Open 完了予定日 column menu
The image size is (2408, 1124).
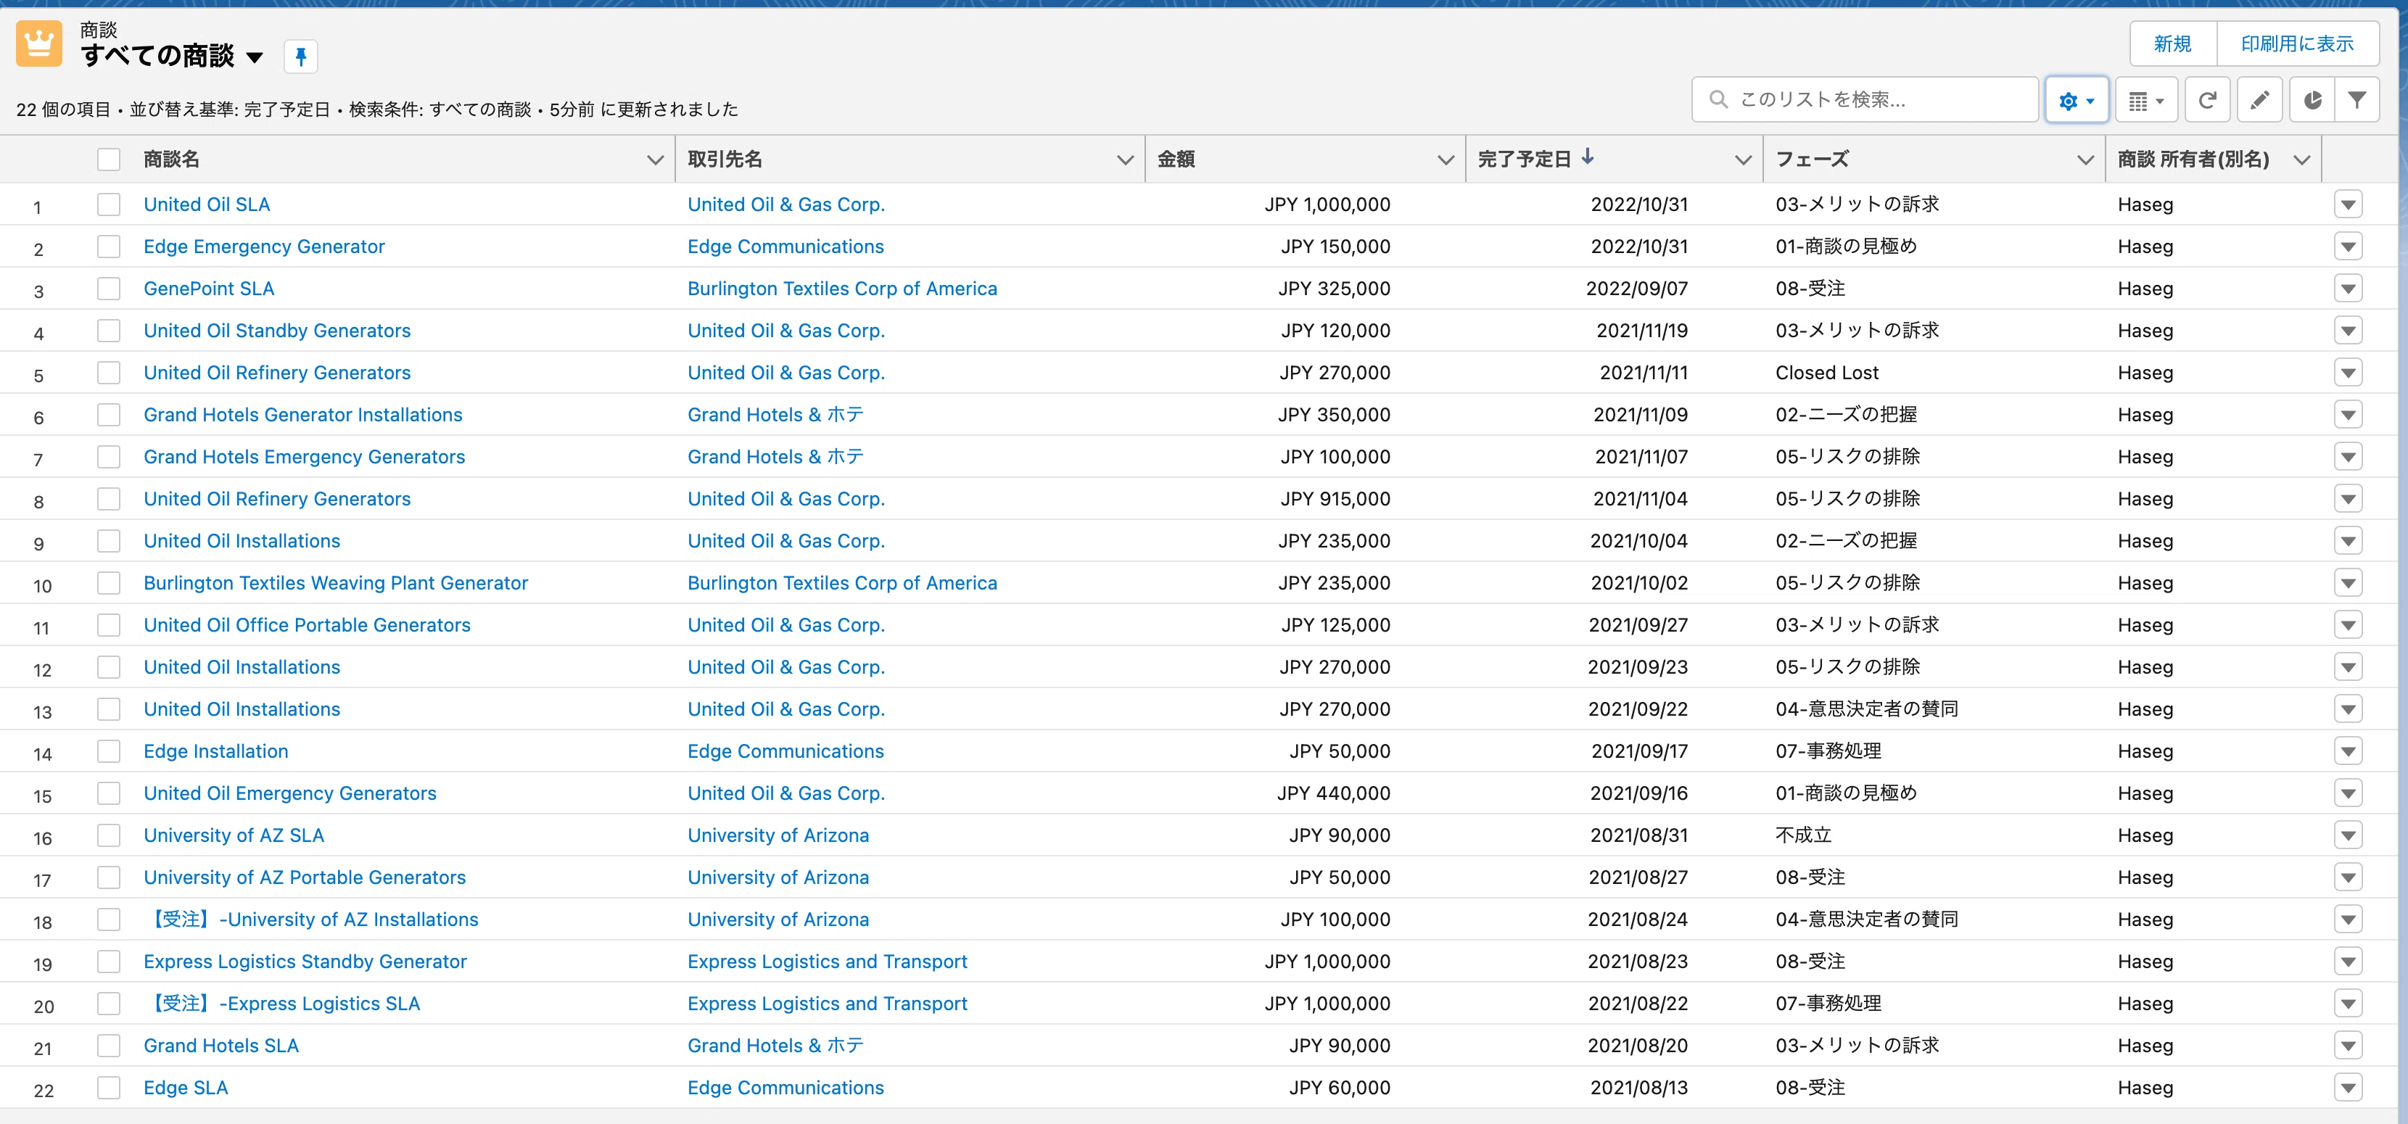click(x=1742, y=160)
